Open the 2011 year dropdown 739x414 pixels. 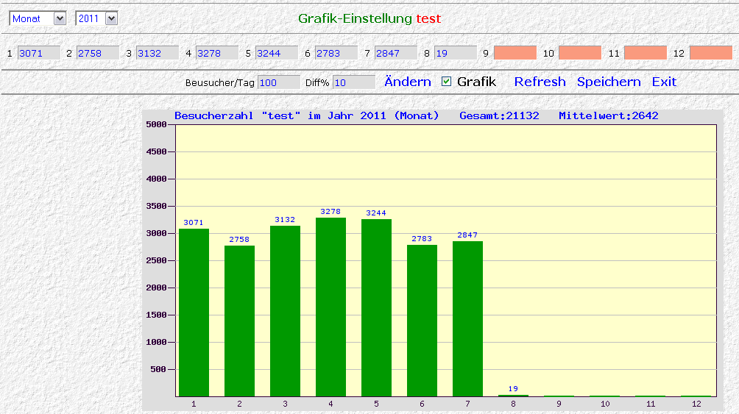96,18
